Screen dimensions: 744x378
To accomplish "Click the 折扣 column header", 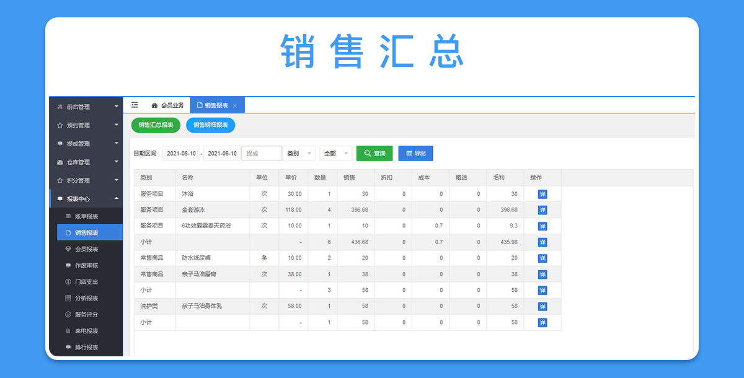I will point(393,178).
